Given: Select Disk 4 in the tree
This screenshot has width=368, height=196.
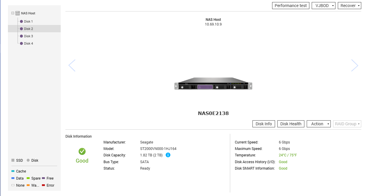Looking at the screenshot, I should click(x=28, y=43).
